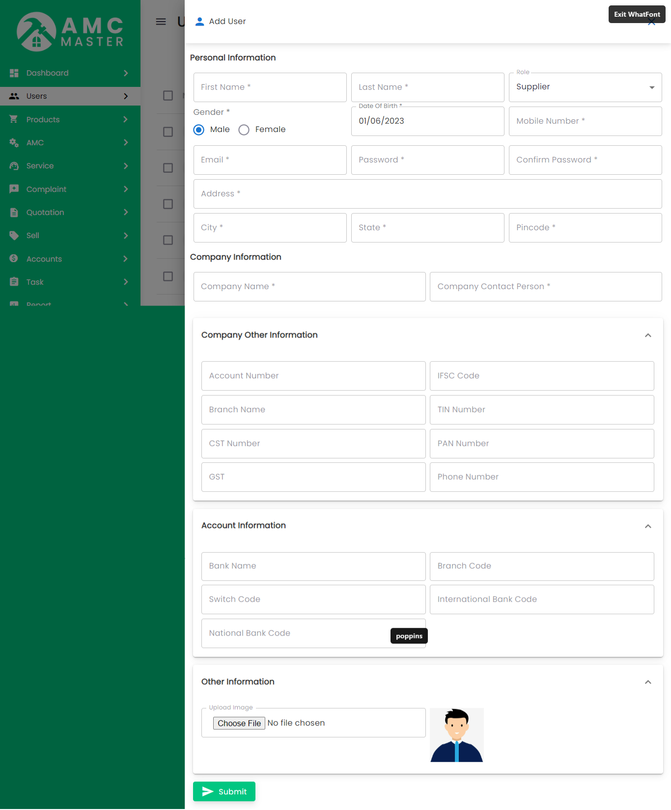The image size is (671, 810).
Task: Select the Male gender radio button
Action: point(199,130)
